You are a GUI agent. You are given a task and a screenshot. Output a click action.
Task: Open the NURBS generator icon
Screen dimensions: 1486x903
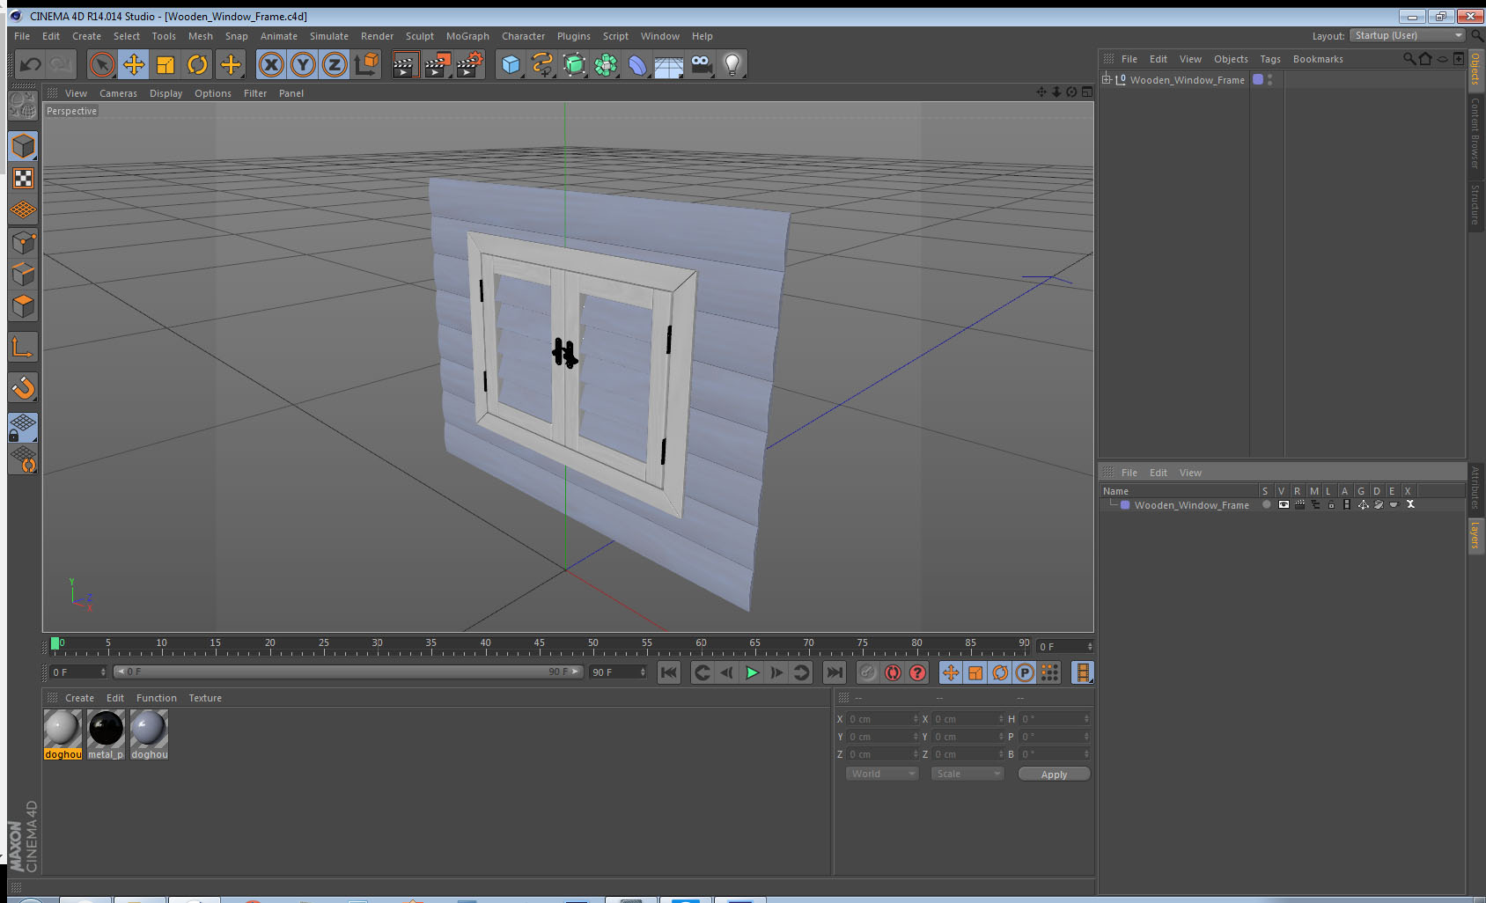click(x=574, y=64)
